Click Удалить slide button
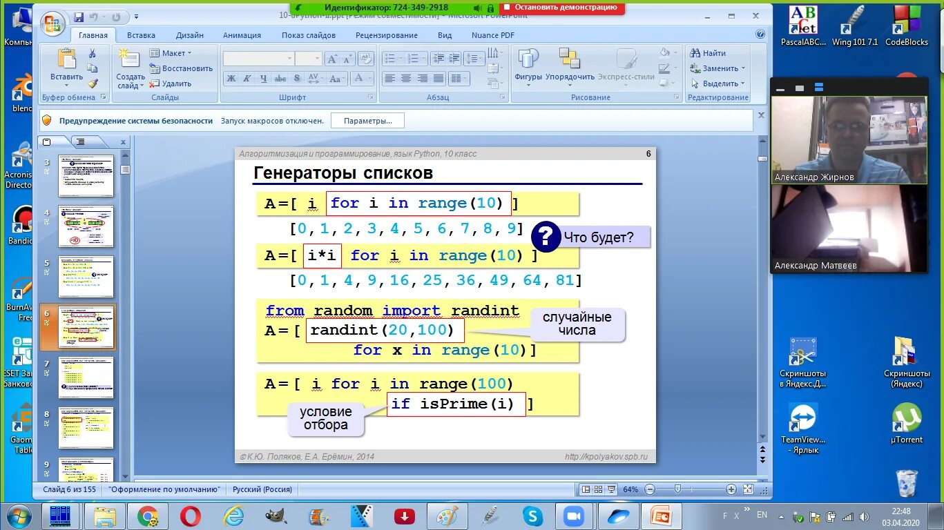 click(171, 84)
